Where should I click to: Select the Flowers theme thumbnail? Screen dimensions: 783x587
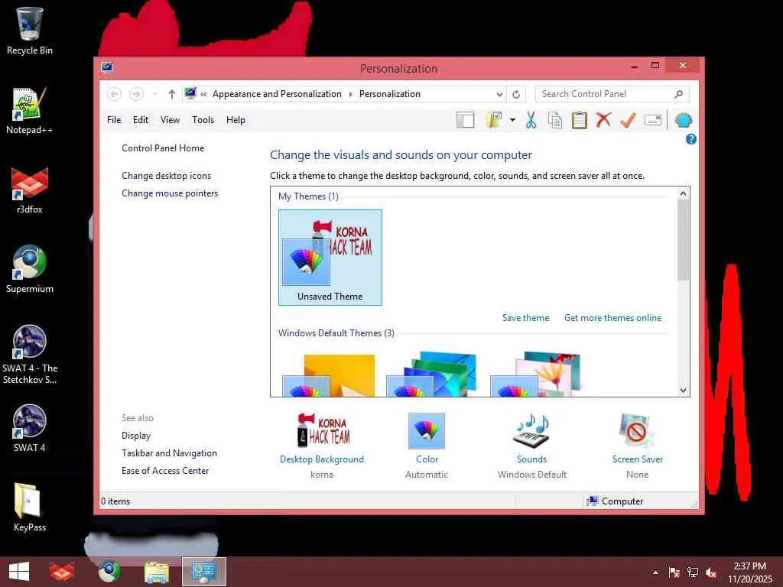point(536,375)
